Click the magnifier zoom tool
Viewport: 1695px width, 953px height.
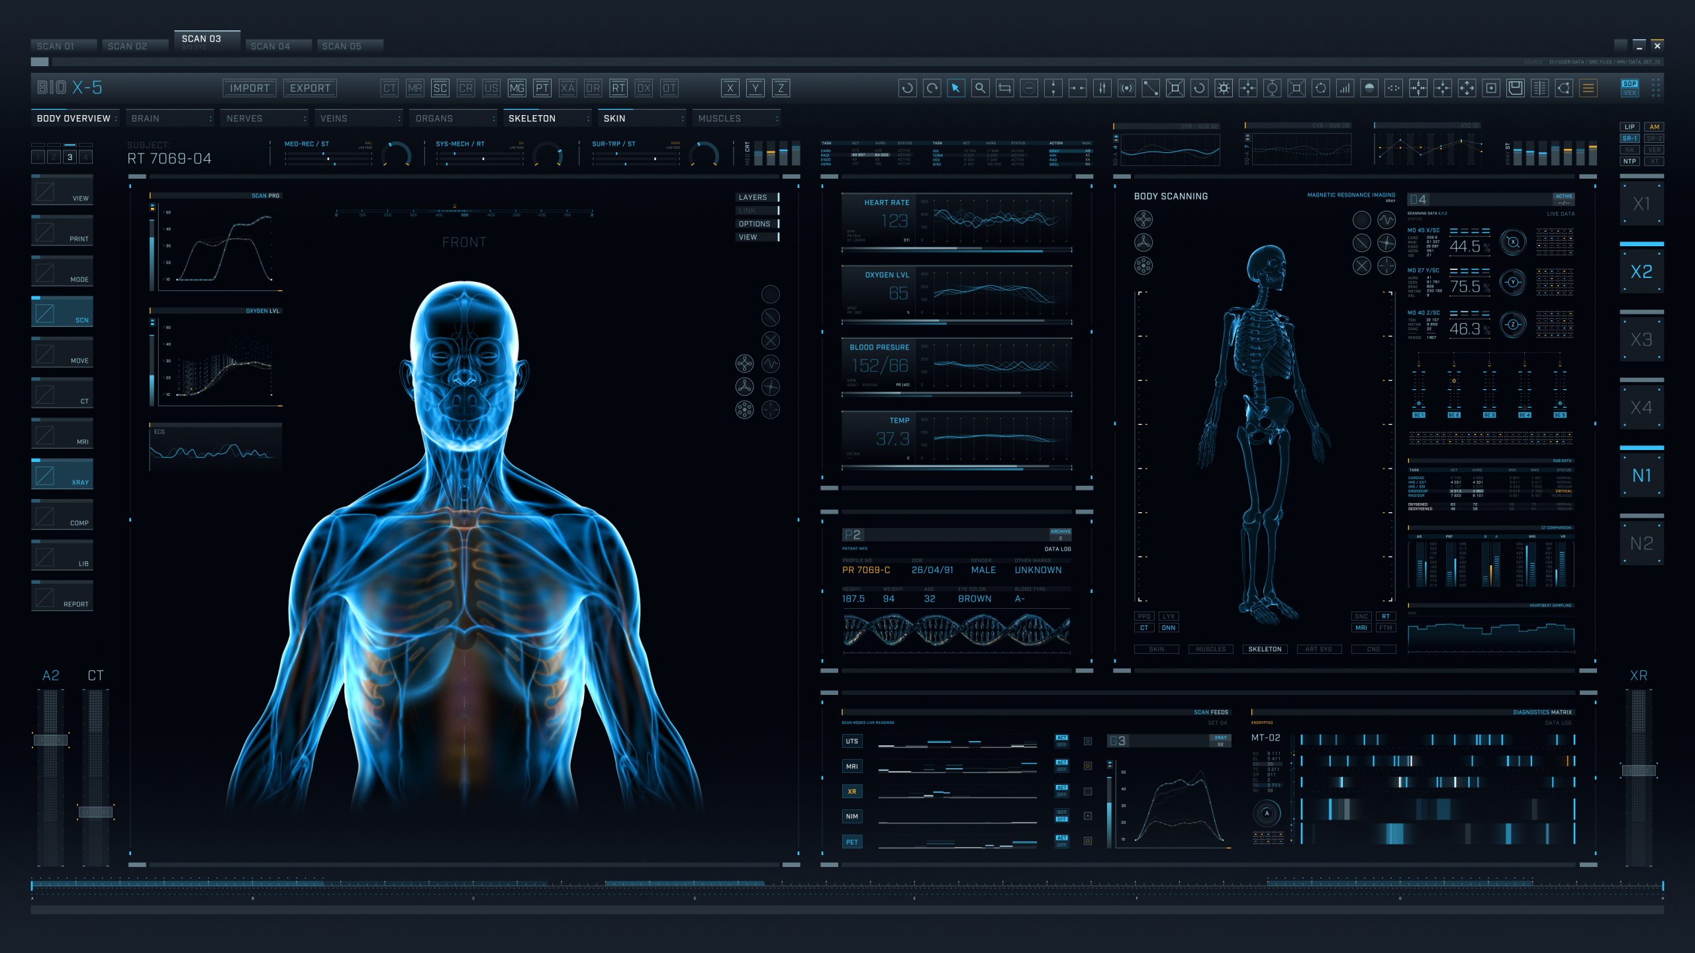[x=980, y=88]
